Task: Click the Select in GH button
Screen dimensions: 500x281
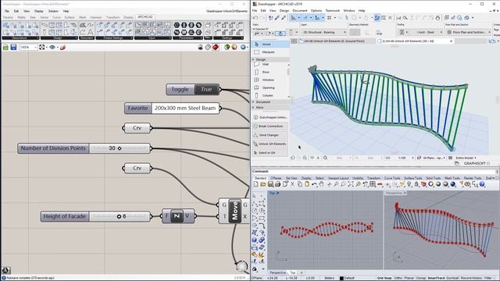Action: (270, 153)
